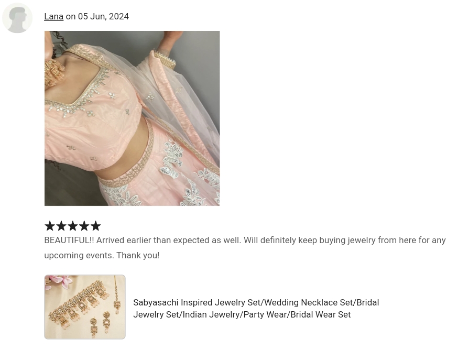Select the fourth rating star
Image resolution: width=458 pixels, height=350 pixels.
pyautogui.click(x=84, y=226)
